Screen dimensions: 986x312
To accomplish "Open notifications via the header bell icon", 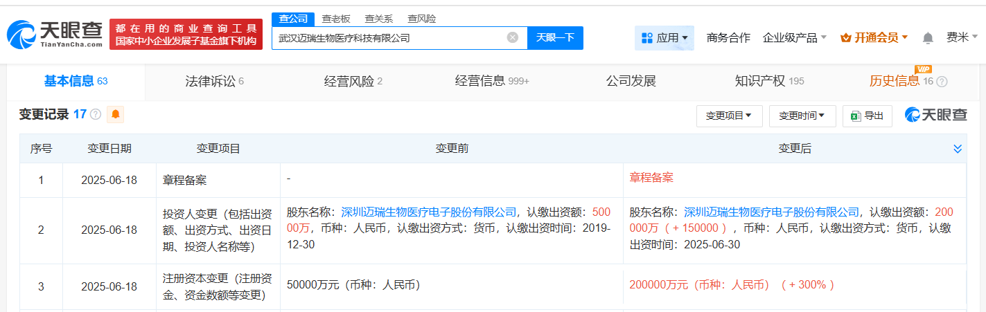I will click(x=928, y=38).
